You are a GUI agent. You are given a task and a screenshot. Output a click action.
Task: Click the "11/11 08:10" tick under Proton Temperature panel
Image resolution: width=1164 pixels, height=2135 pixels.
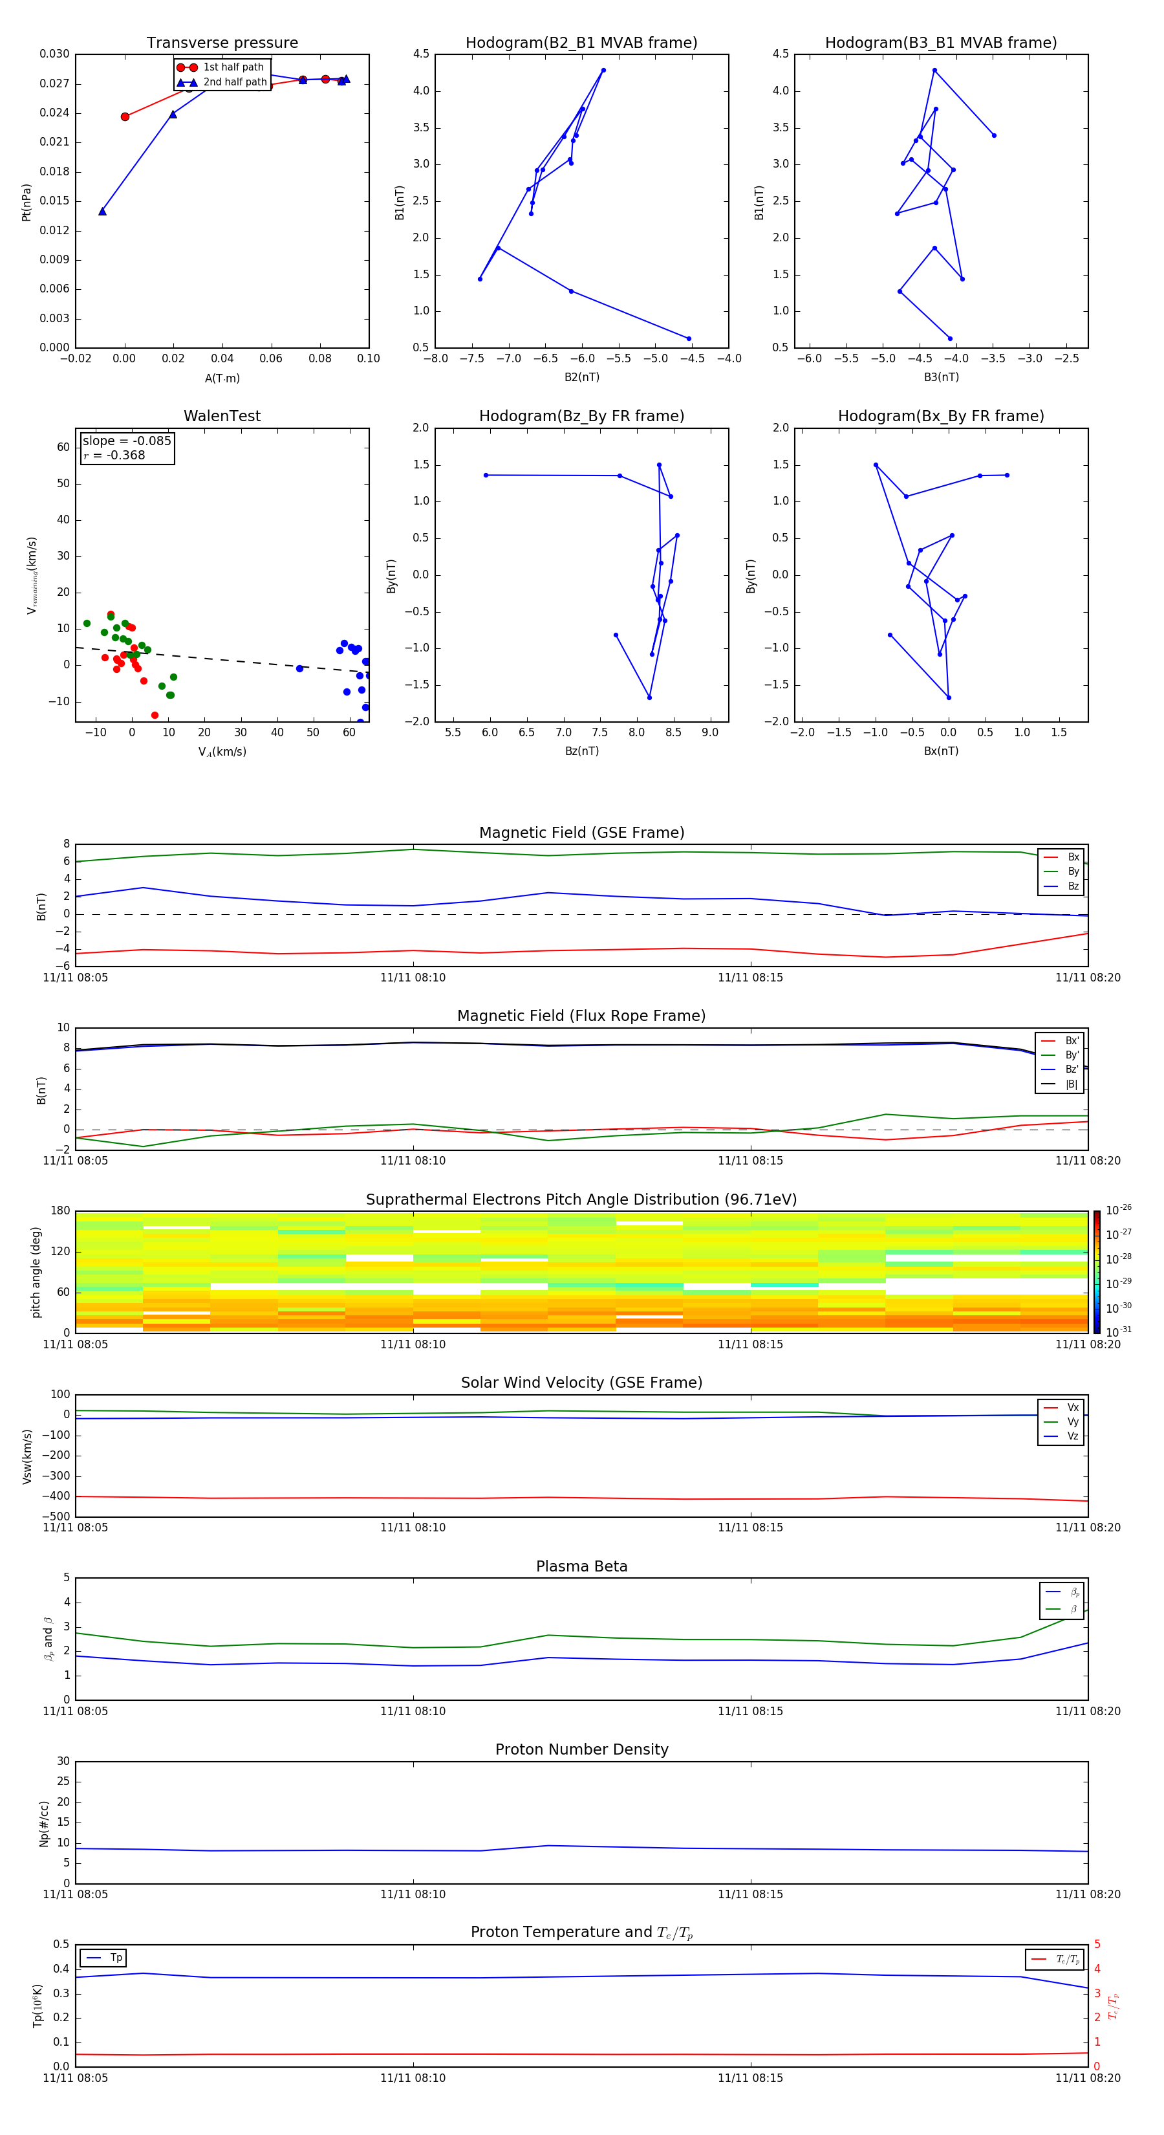click(413, 2078)
